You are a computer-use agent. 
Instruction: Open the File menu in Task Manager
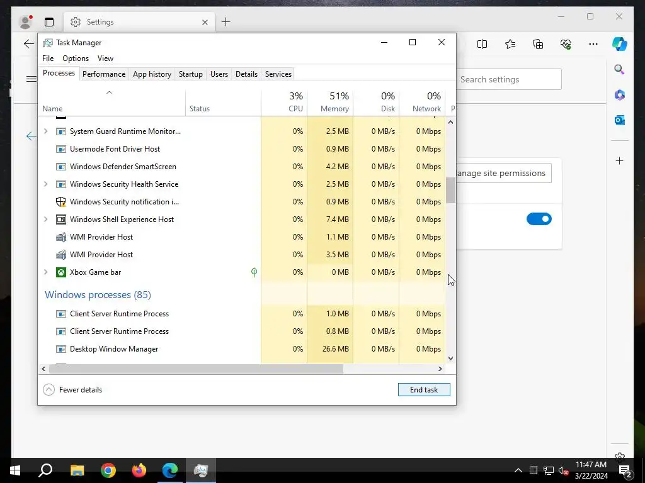(48, 58)
